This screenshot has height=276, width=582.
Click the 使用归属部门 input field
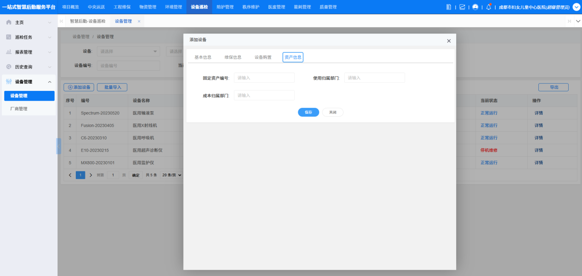[x=374, y=78]
